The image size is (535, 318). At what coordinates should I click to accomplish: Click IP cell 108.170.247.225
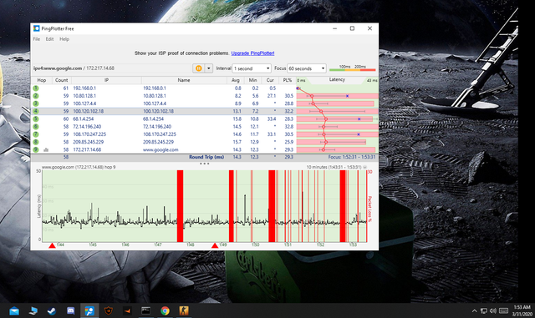(89, 134)
